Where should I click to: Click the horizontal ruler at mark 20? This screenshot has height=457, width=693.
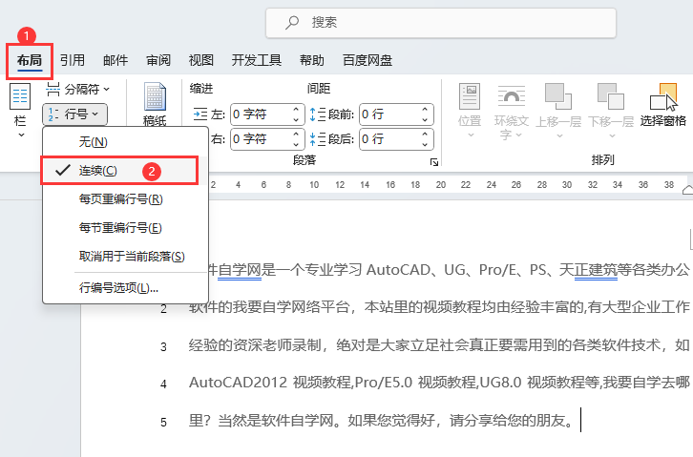441,185
